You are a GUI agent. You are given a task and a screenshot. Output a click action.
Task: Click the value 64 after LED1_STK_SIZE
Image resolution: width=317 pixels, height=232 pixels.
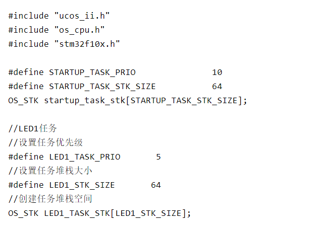click(156, 185)
